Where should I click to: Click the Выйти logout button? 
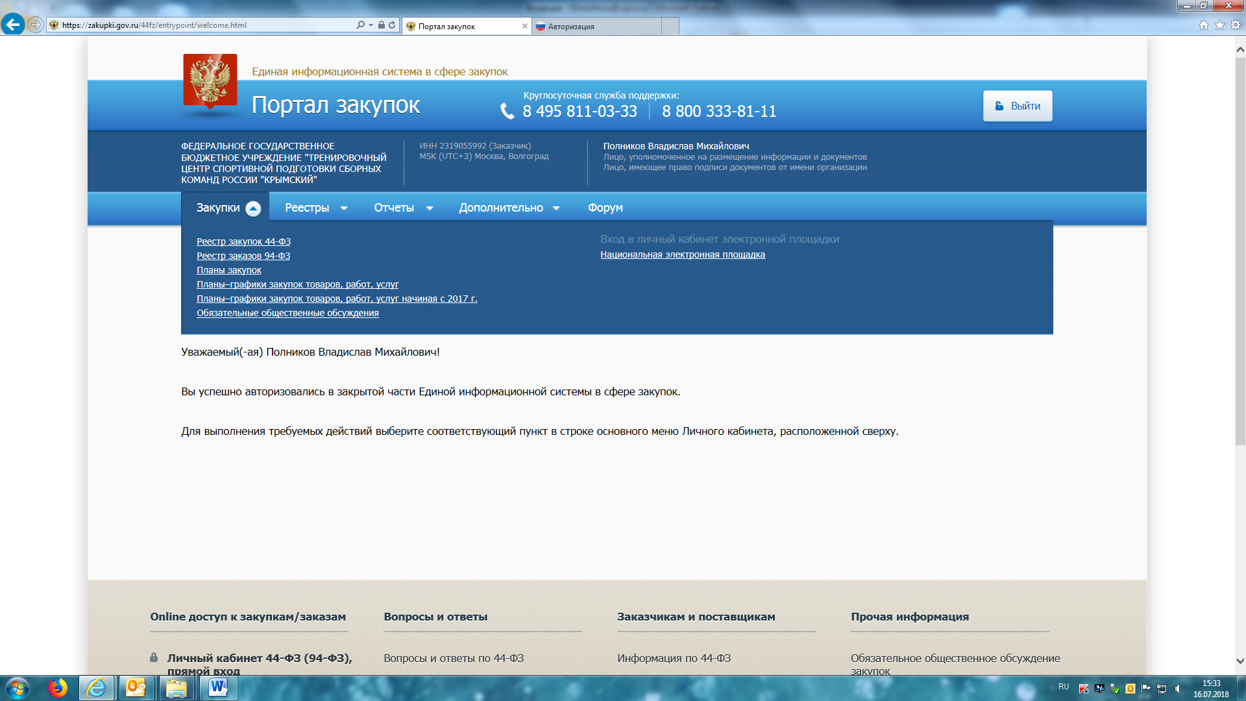click(1017, 106)
